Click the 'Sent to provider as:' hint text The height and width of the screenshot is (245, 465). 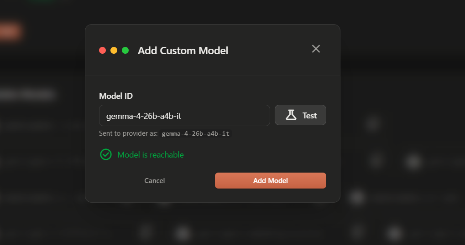pos(128,134)
